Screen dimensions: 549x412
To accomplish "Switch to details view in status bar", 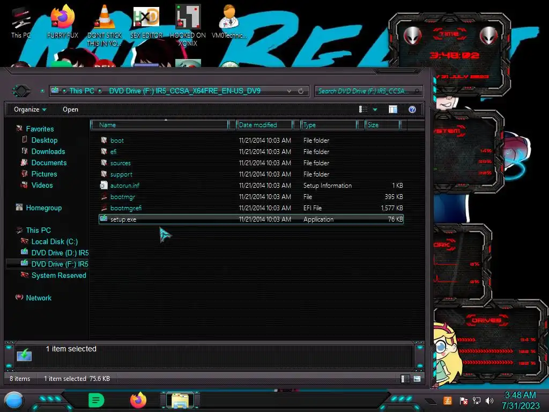I will point(405,379).
